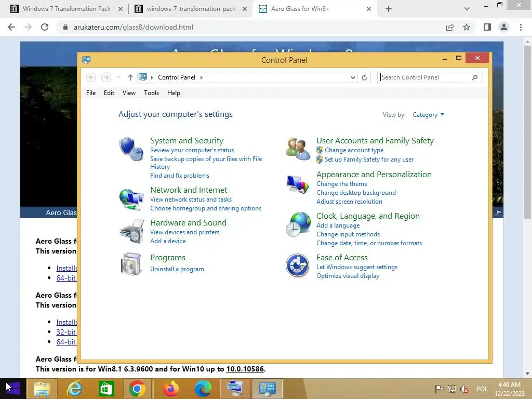Open Chrome tab search chevron
This screenshot has width=532, height=399.
467,9
